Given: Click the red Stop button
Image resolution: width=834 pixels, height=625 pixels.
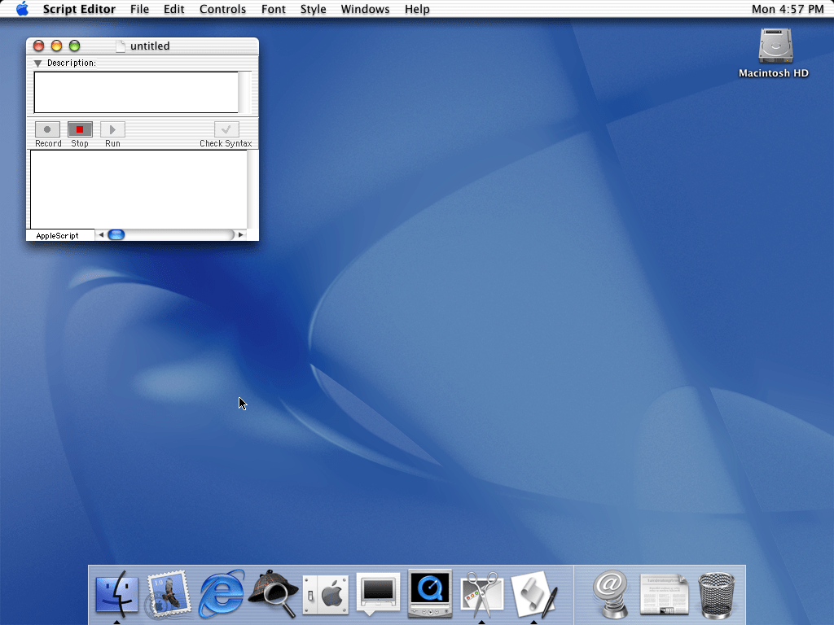Looking at the screenshot, I should (80, 129).
